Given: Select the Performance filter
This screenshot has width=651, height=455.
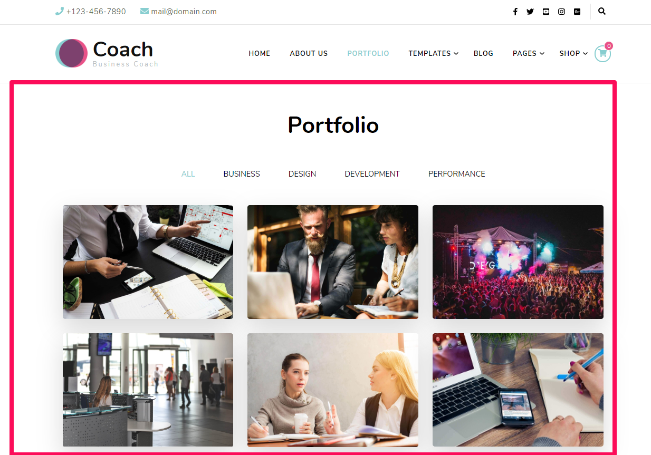Looking at the screenshot, I should point(457,174).
